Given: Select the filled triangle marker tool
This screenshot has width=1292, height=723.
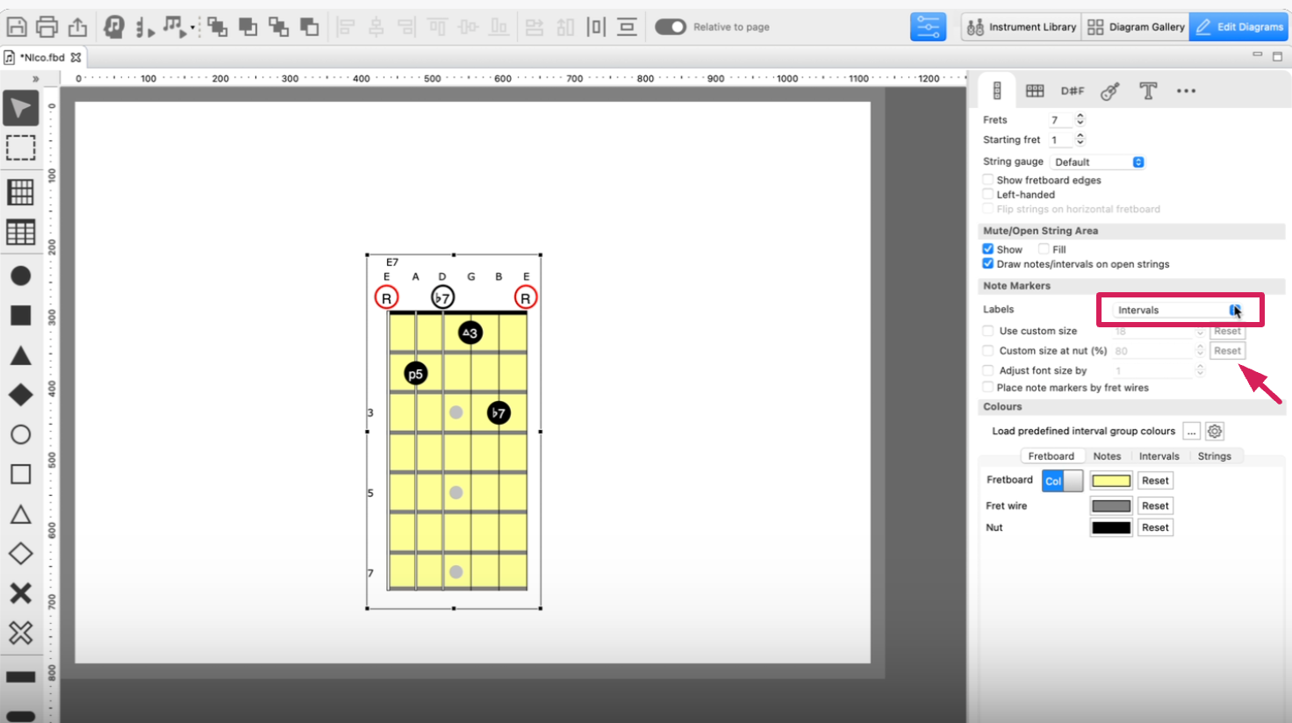Looking at the screenshot, I should [x=21, y=355].
